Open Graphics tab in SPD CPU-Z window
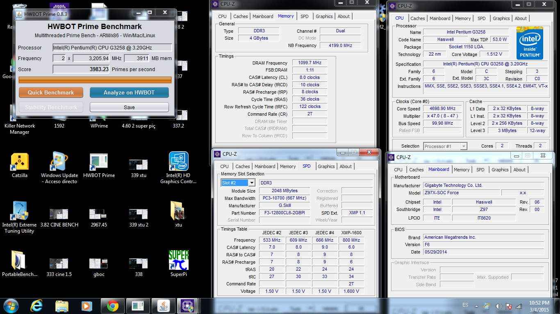Screen dimensions: 560x314 (x=326, y=166)
